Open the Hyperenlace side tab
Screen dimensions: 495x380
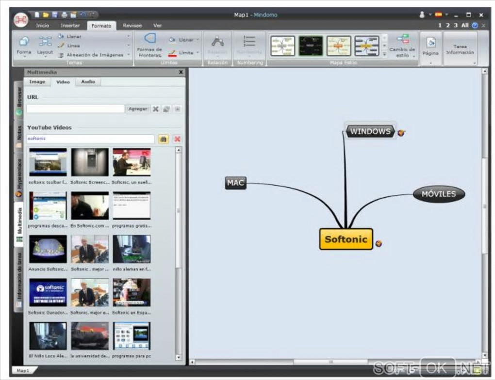19,177
